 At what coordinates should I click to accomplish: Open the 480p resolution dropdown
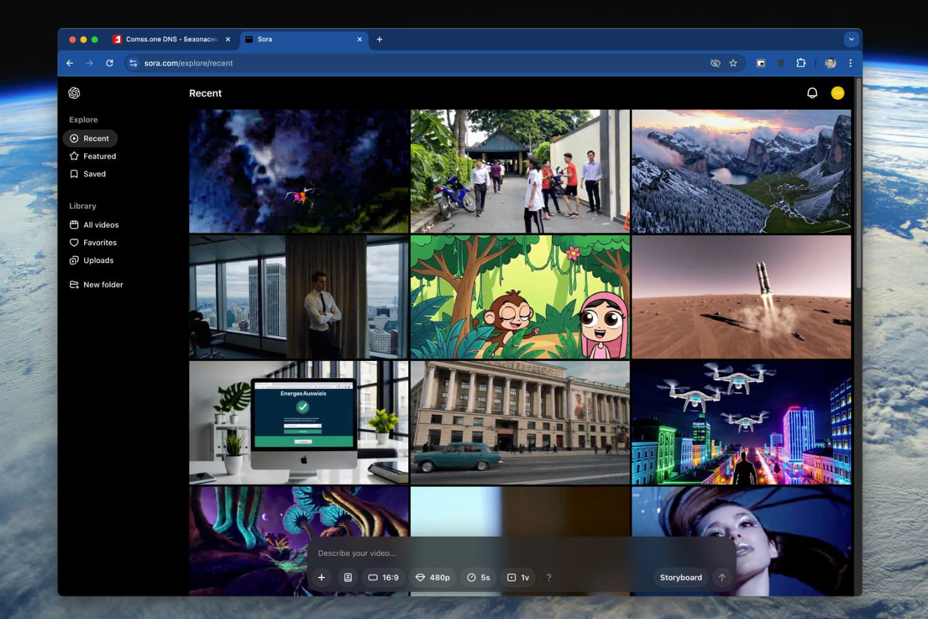[x=432, y=578]
